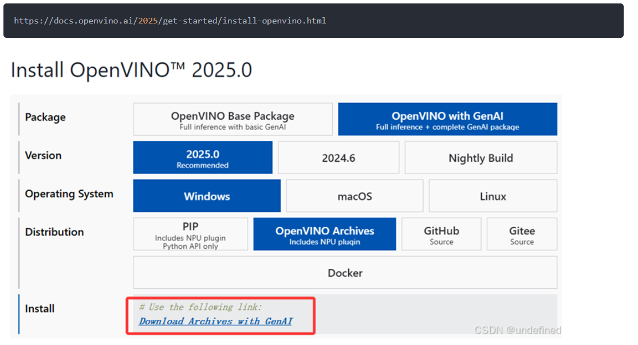Viewport: 638px width, 345px height.
Task: Select the OpenVINO Archives distribution
Action: point(324,234)
